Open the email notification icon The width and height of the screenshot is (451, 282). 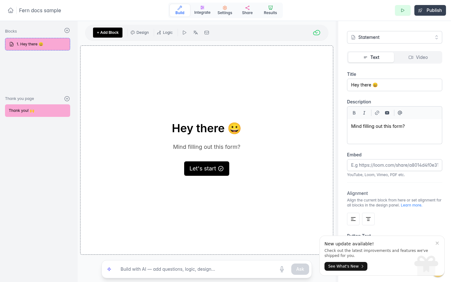(x=207, y=33)
